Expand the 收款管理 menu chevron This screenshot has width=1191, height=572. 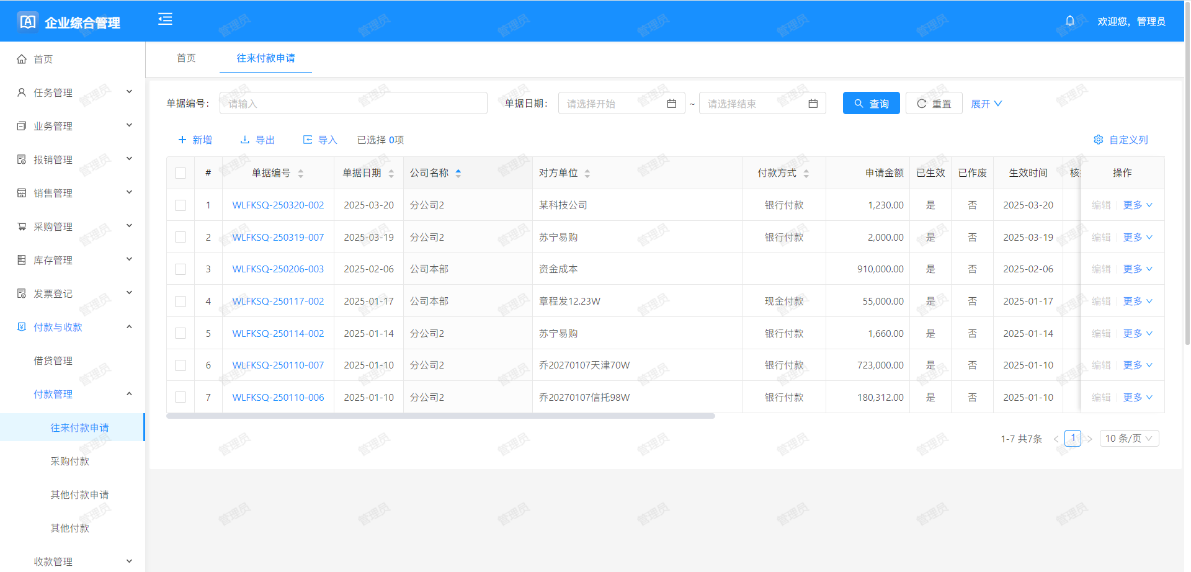click(130, 561)
